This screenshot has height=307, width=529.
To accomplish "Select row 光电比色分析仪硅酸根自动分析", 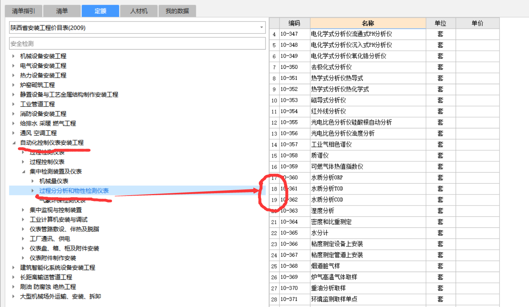I will pyautogui.click(x=384, y=123).
